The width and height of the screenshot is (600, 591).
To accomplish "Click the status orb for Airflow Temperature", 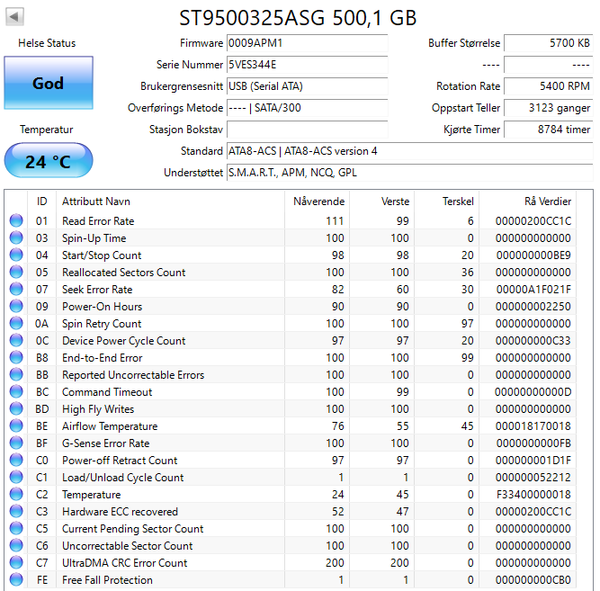I will click(x=16, y=426).
